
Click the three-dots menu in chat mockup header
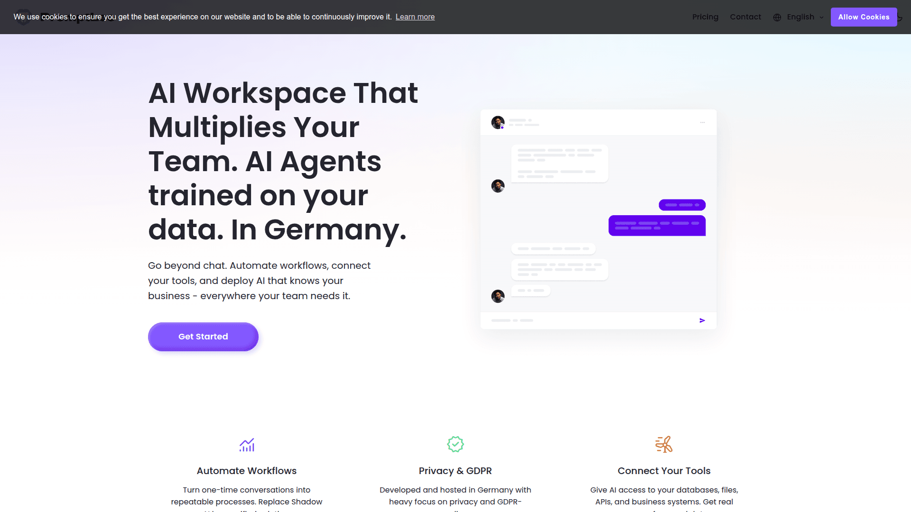[702, 122]
